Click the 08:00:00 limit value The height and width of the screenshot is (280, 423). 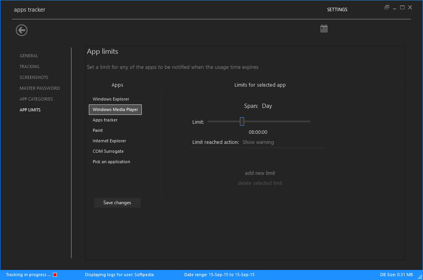coord(258,132)
